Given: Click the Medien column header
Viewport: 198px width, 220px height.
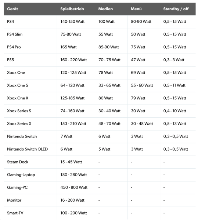Looking at the screenshot, I should pyautogui.click(x=105, y=9).
